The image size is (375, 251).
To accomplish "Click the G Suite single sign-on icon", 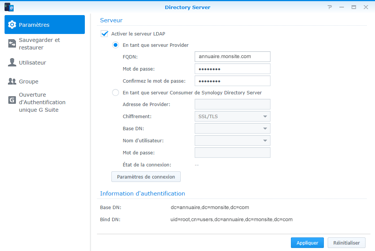I will point(12,100).
